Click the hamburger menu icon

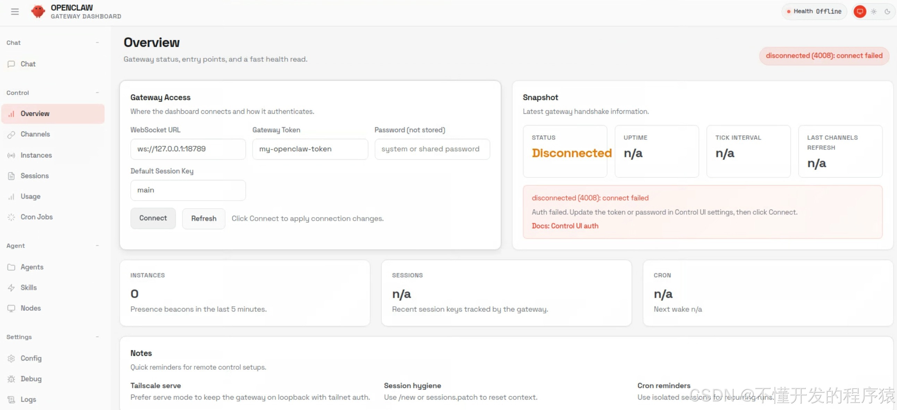[x=15, y=11]
